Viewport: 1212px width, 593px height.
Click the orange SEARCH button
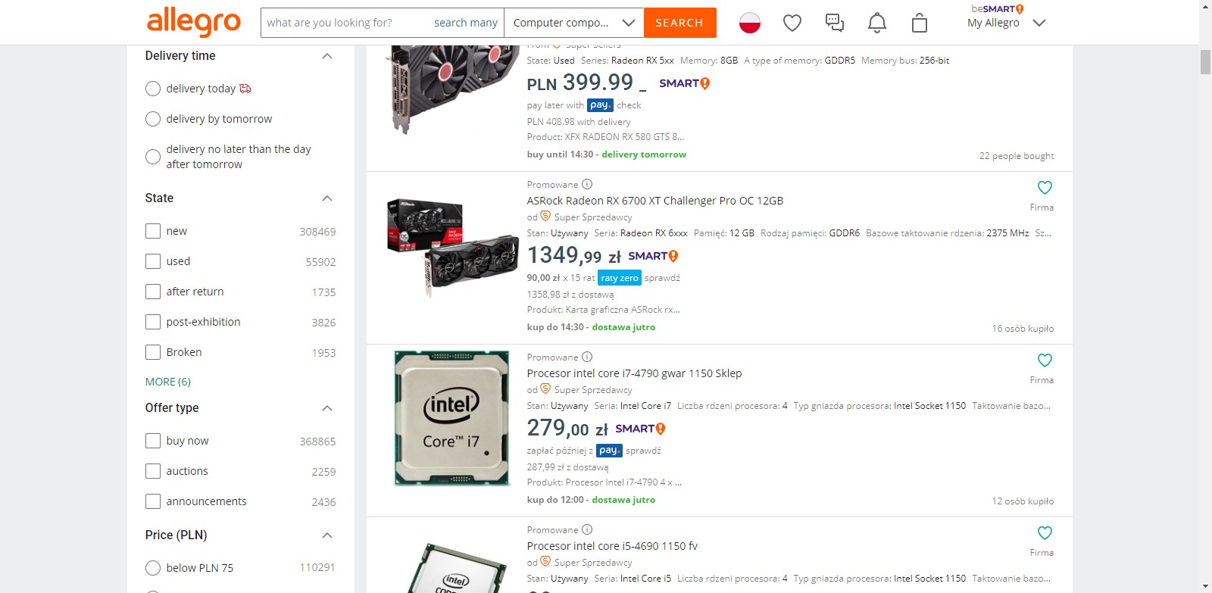click(679, 23)
